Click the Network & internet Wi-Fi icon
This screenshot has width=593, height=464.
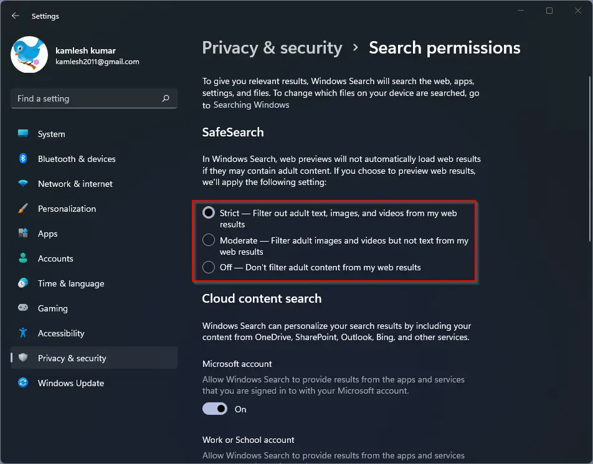[23, 183]
